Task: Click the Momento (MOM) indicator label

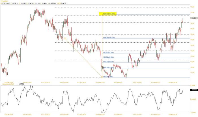Action: point(8,84)
